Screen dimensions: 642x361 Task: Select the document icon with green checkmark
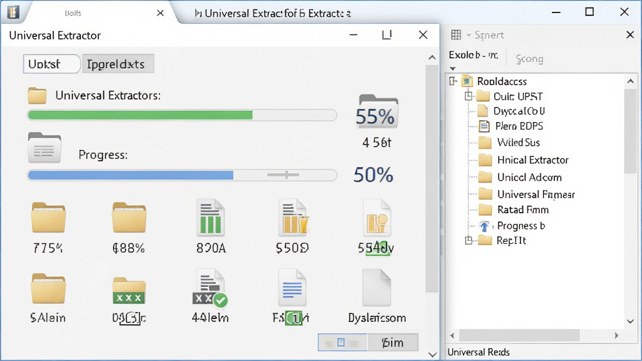[x=210, y=288]
